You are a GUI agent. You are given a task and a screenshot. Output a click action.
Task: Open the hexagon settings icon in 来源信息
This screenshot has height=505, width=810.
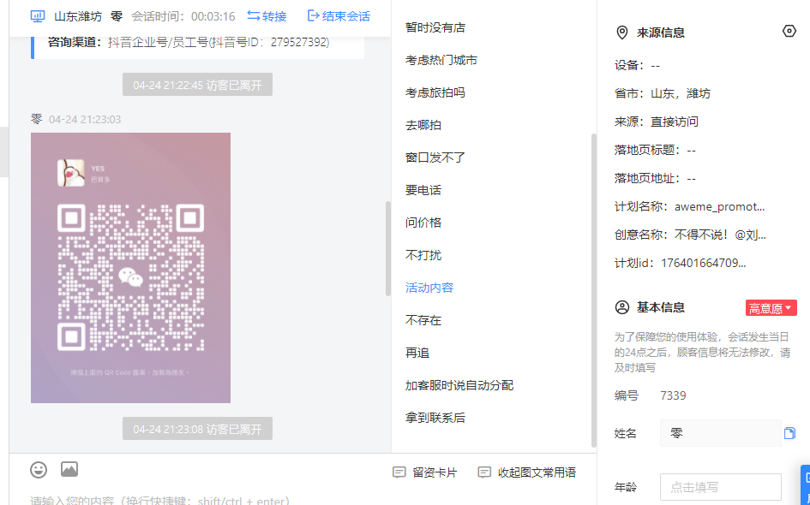click(x=789, y=32)
